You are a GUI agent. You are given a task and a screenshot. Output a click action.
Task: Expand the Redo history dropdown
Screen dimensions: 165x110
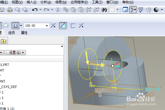click(52, 10)
